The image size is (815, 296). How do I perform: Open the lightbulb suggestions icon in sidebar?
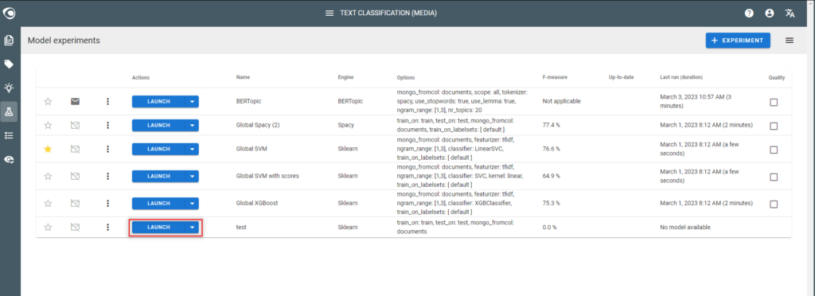(9, 88)
